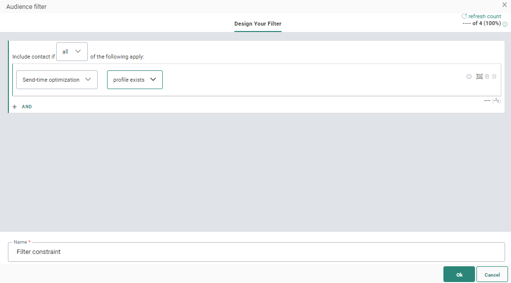
Task: Click the group constraint icon
Action: (x=479, y=76)
